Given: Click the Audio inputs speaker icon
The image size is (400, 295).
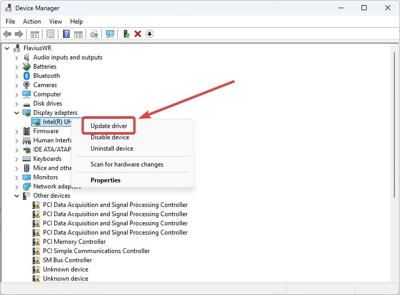Looking at the screenshot, I should (27, 57).
